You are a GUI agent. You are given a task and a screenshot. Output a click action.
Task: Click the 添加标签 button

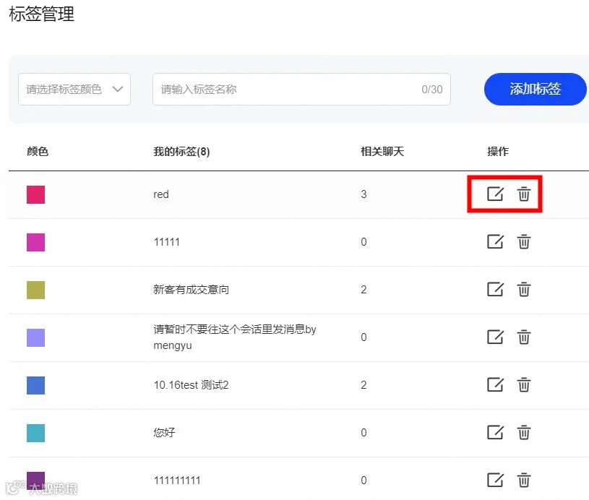pos(535,89)
